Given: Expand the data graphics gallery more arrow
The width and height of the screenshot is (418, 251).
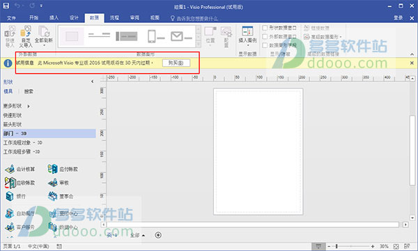Looking at the screenshot, I should (199, 44).
